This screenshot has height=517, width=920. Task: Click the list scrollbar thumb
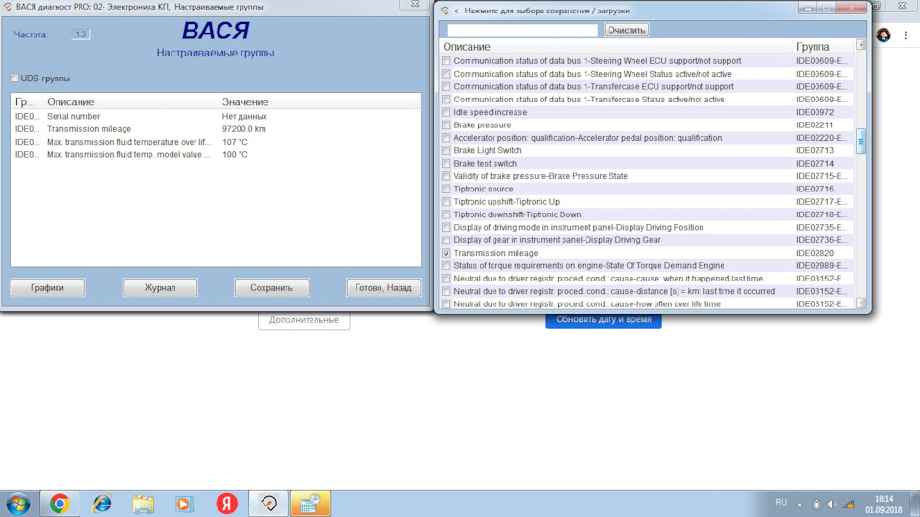click(x=861, y=142)
